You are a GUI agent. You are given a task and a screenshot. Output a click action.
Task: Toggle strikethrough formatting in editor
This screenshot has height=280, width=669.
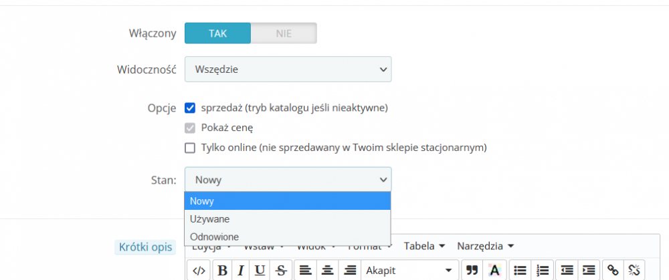point(280,270)
